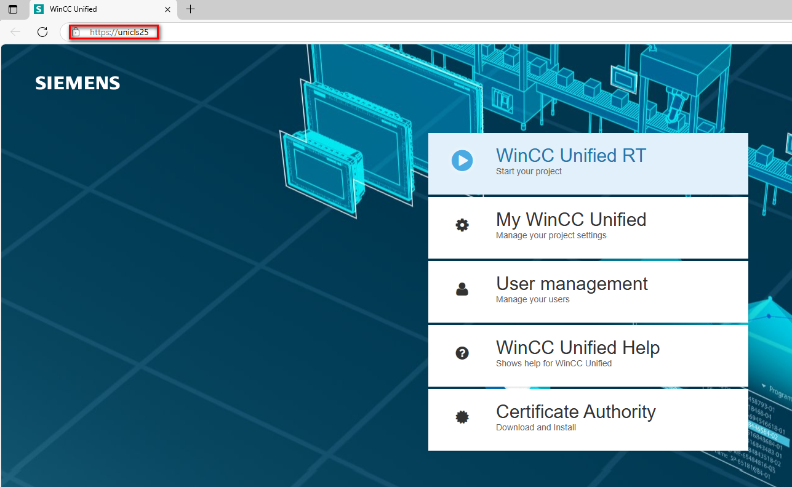Image resolution: width=792 pixels, height=487 pixels.
Task: Click the question mark icon for Help
Action: coord(462,353)
